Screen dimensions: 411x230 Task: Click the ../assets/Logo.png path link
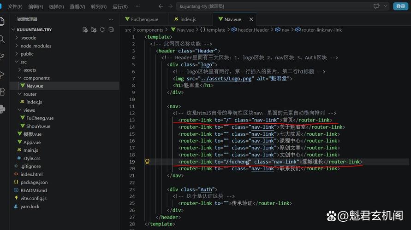[226, 78]
